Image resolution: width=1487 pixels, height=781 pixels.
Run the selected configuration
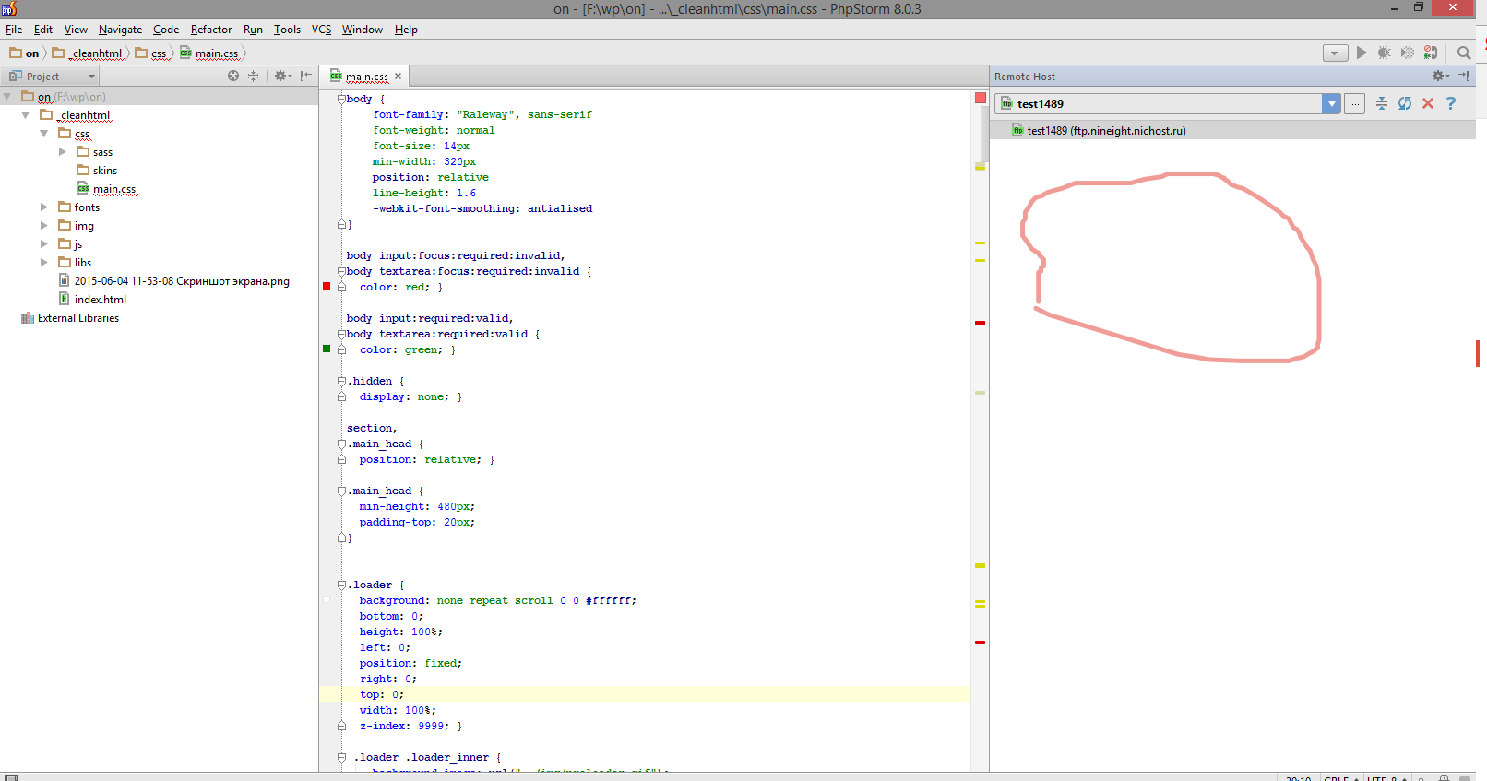[1362, 53]
